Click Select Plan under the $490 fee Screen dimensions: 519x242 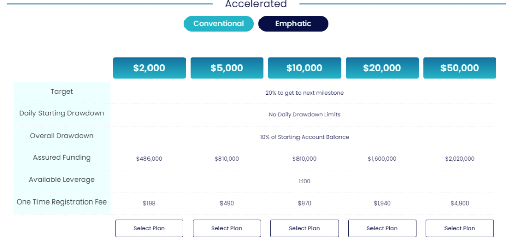pos(227,228)
